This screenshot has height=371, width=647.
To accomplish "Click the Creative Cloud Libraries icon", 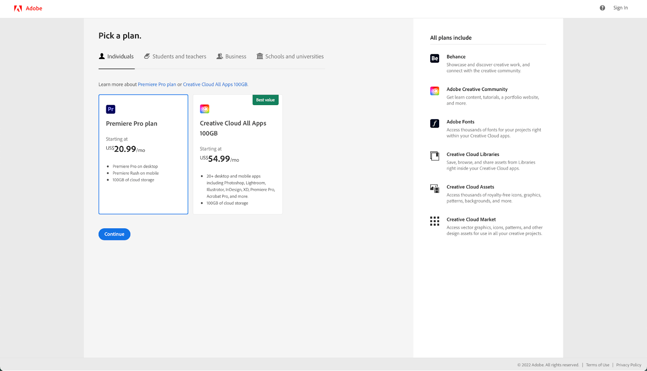I will [435, 156].
